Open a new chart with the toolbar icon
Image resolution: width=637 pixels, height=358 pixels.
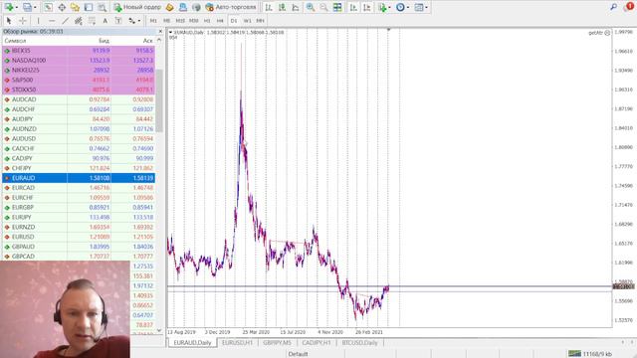[9, 7]
